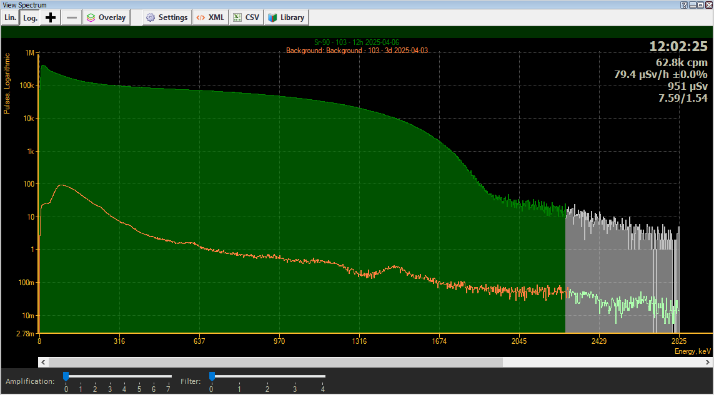Click the help question mark icon
The image size is (714, 395).
[684, 5]
